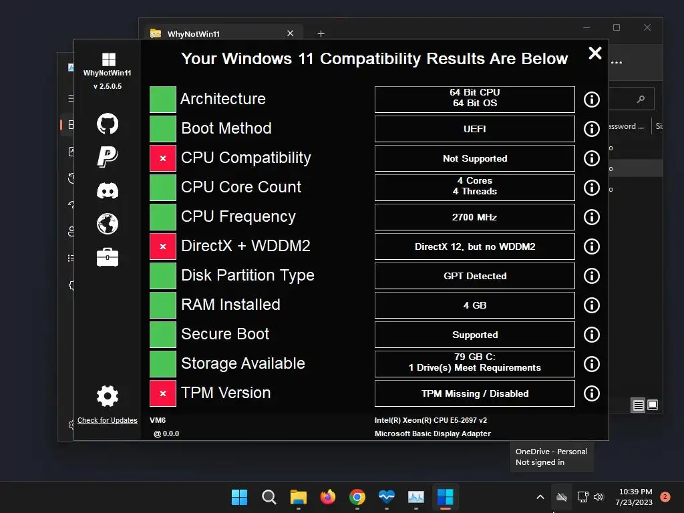Open the website globe icon
The height and width of the screenshot is (513, 684).
(108, 224)
